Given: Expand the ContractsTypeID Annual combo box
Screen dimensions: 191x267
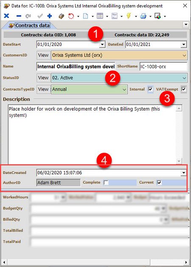Looking at the screenshot, I should point(124,90).
